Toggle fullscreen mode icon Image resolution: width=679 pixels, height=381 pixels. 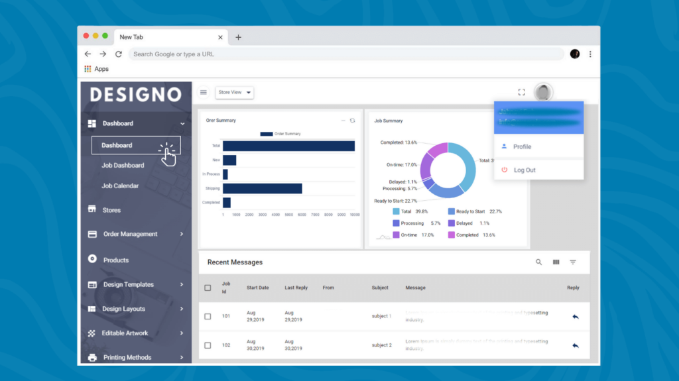[521, 93]
